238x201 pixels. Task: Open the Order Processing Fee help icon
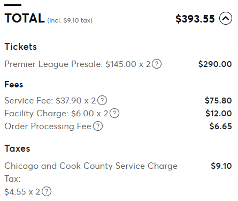pos(98,126)
